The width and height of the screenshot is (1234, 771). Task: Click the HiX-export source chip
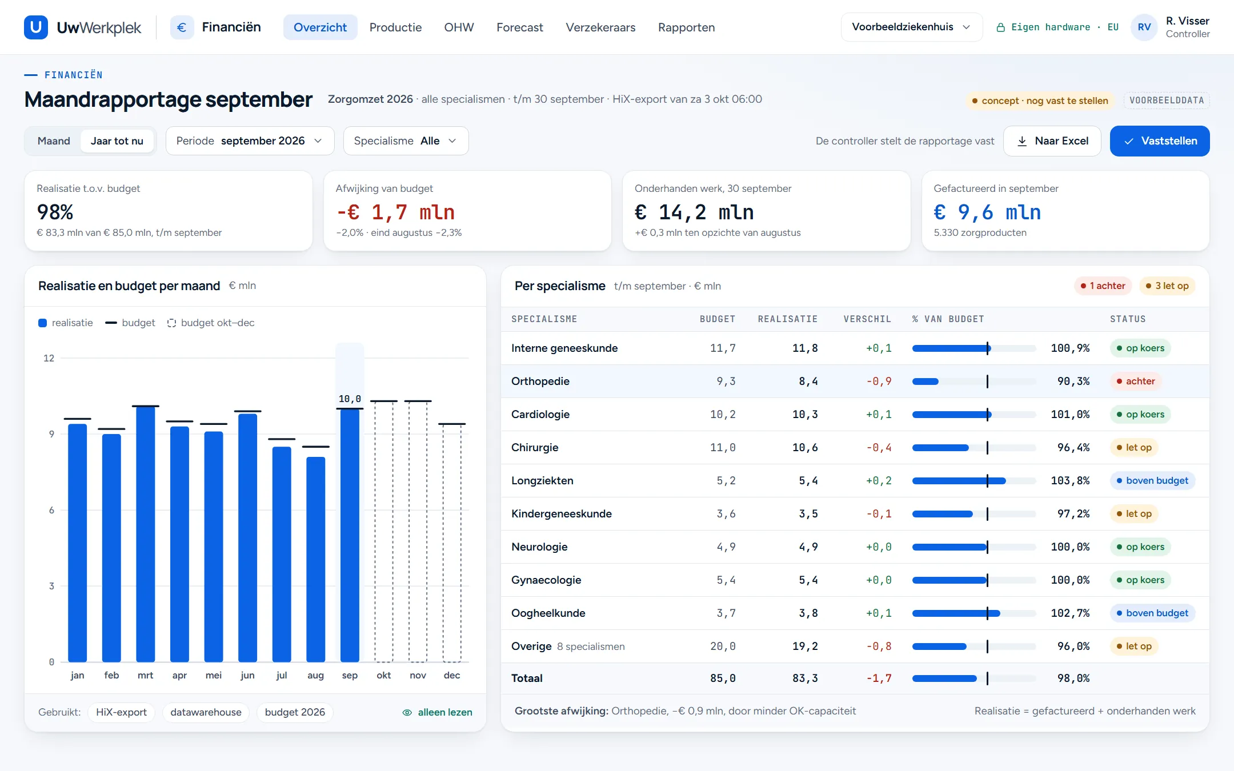[121, 712]
